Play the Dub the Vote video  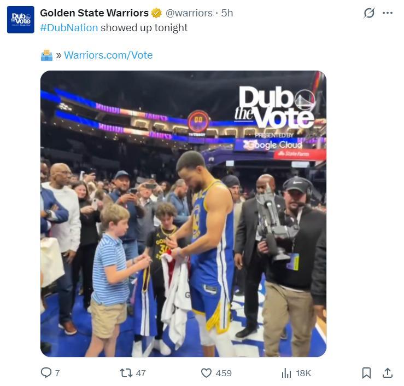tap(183, 214)
